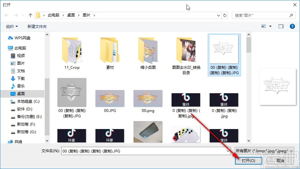Expand the view options dropdown arrow
This screenshot has height=169, width=300.
(x=270, y=26)
